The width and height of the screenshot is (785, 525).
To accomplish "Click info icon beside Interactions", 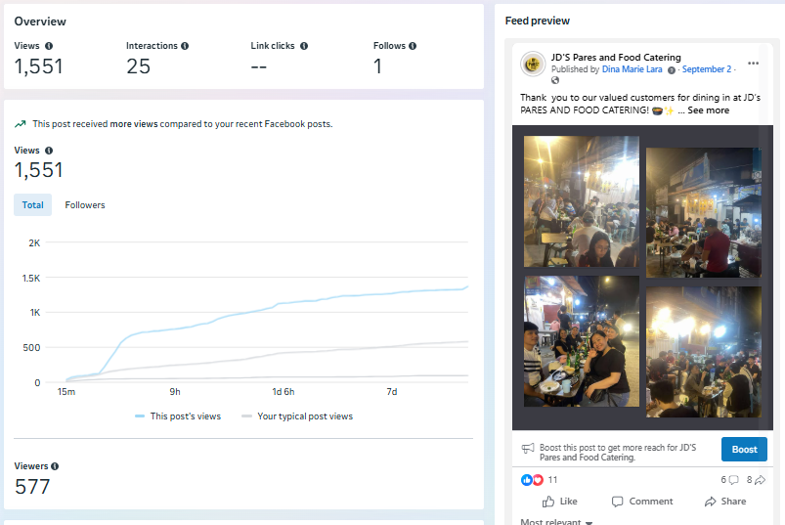I will click(x=185, y=46).
